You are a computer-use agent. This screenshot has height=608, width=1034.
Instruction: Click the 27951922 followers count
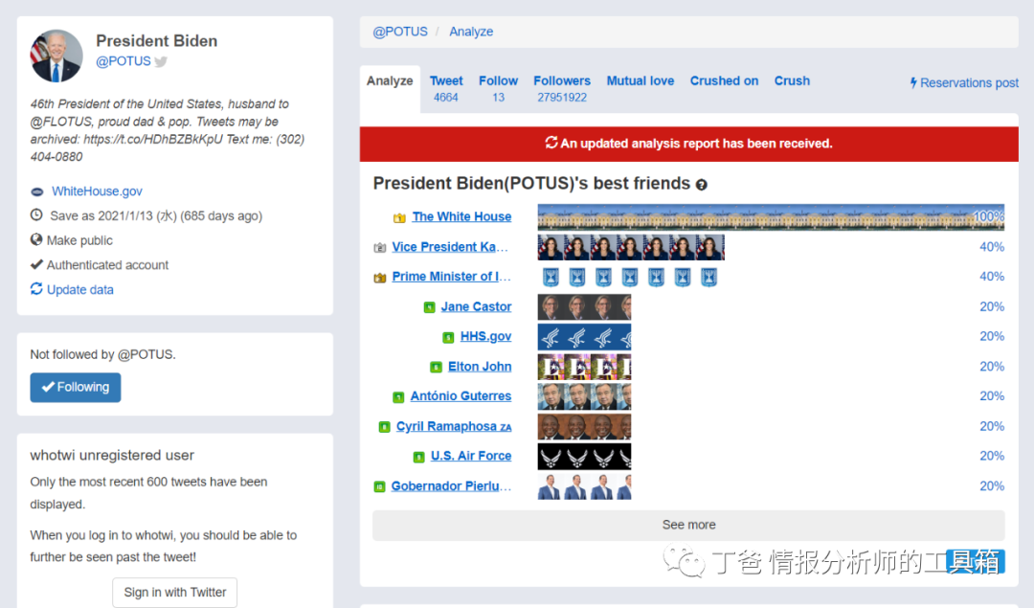coord(562,98)
